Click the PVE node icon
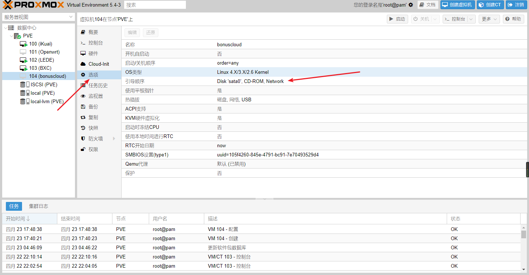This screenshot has width=529, height=275. click(x=17, y=36)
